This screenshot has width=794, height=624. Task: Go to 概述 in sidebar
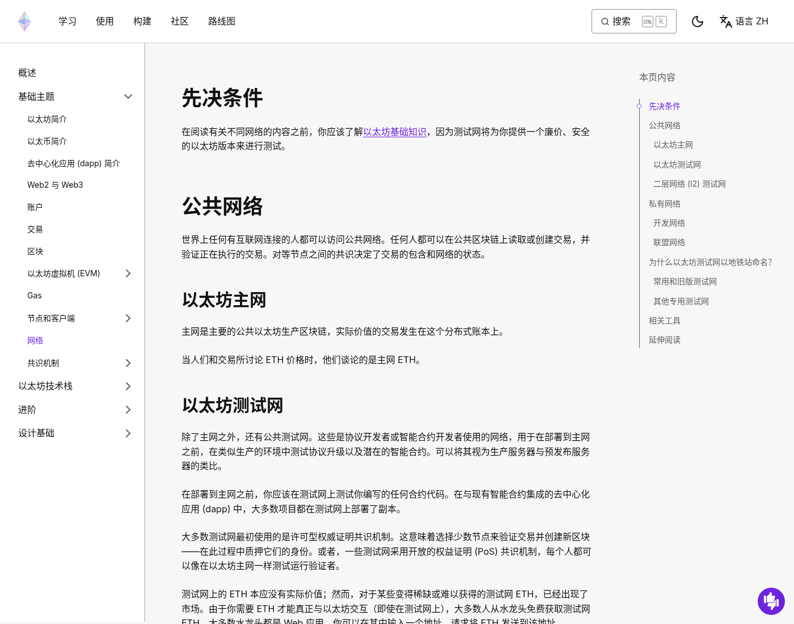click(x=27, y=73)
